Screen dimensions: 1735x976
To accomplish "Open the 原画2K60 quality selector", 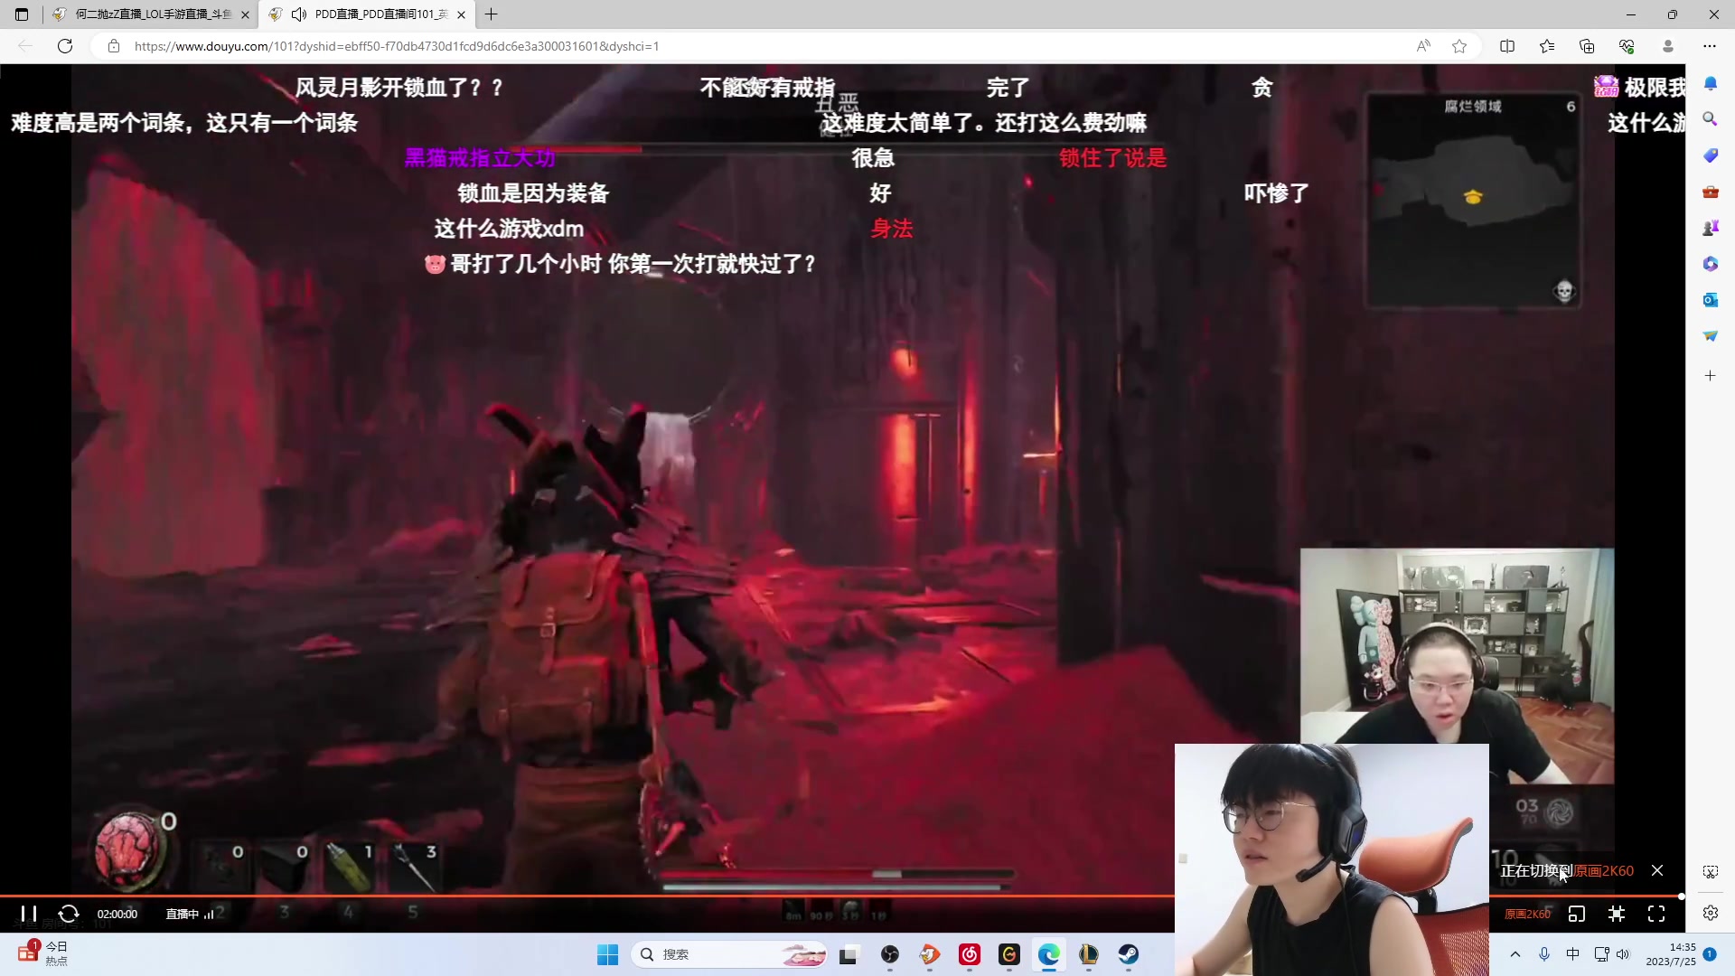I will coord(1527,914).
